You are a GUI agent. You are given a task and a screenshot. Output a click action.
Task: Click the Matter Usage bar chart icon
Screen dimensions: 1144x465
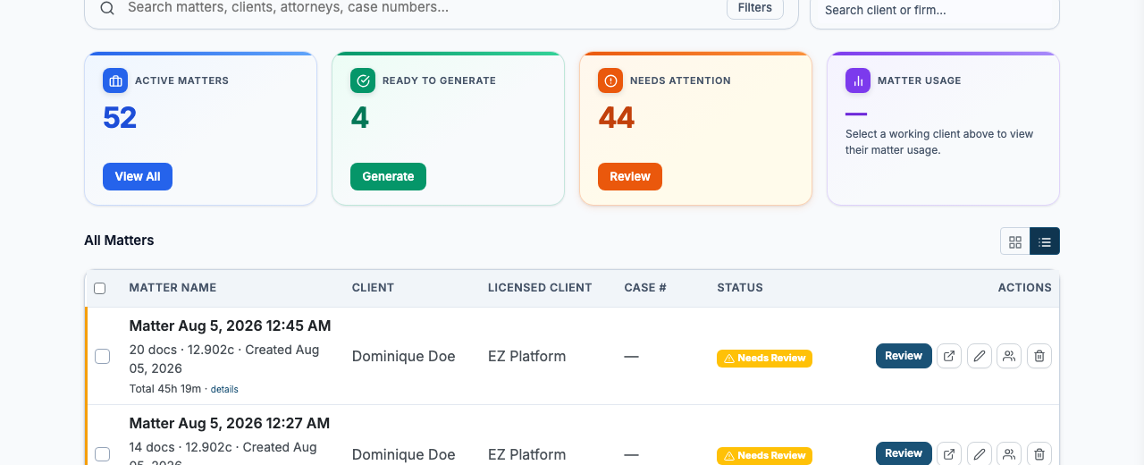(858, 80)
